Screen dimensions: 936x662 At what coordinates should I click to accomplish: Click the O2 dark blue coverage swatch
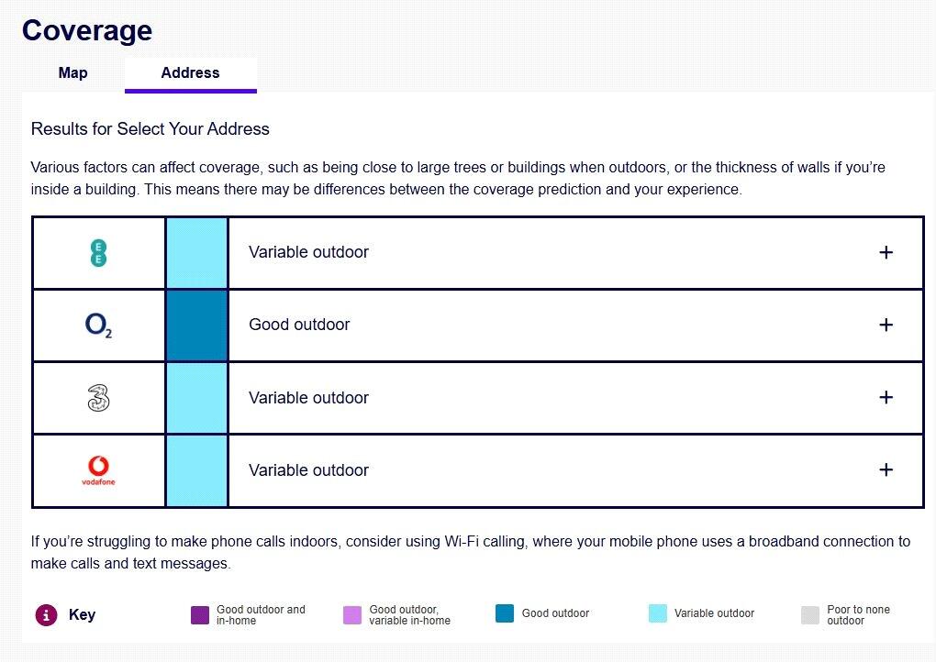[196, 325]
